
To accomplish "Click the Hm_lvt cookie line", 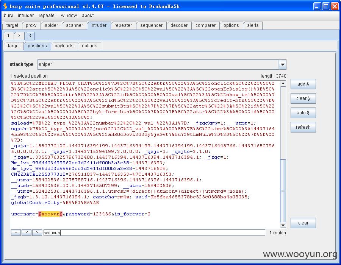I will 88,163.
